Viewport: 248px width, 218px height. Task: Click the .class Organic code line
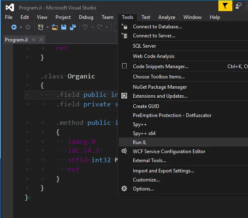tap(67, 76)
